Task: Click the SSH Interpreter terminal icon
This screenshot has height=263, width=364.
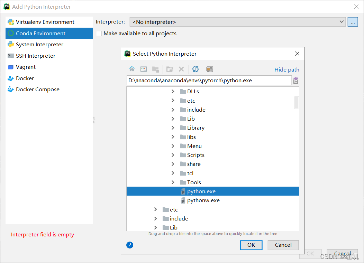Action: point(11,56)
